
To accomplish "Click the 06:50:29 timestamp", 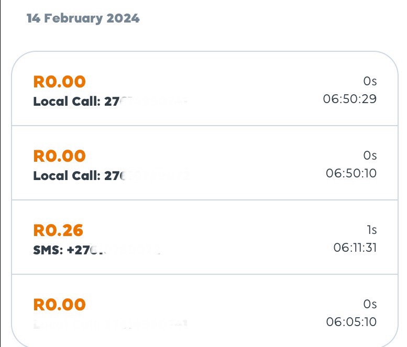I will pyautogui.click(x=349, y=98).
